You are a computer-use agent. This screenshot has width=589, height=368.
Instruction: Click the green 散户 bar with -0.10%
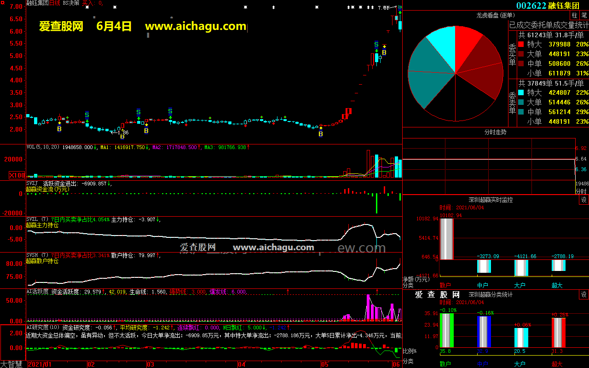coord(446,330)
